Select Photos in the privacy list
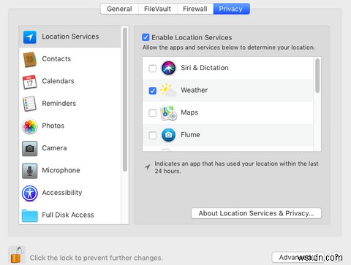This screenshot has height=265, width=351. (x=70, y=126)
